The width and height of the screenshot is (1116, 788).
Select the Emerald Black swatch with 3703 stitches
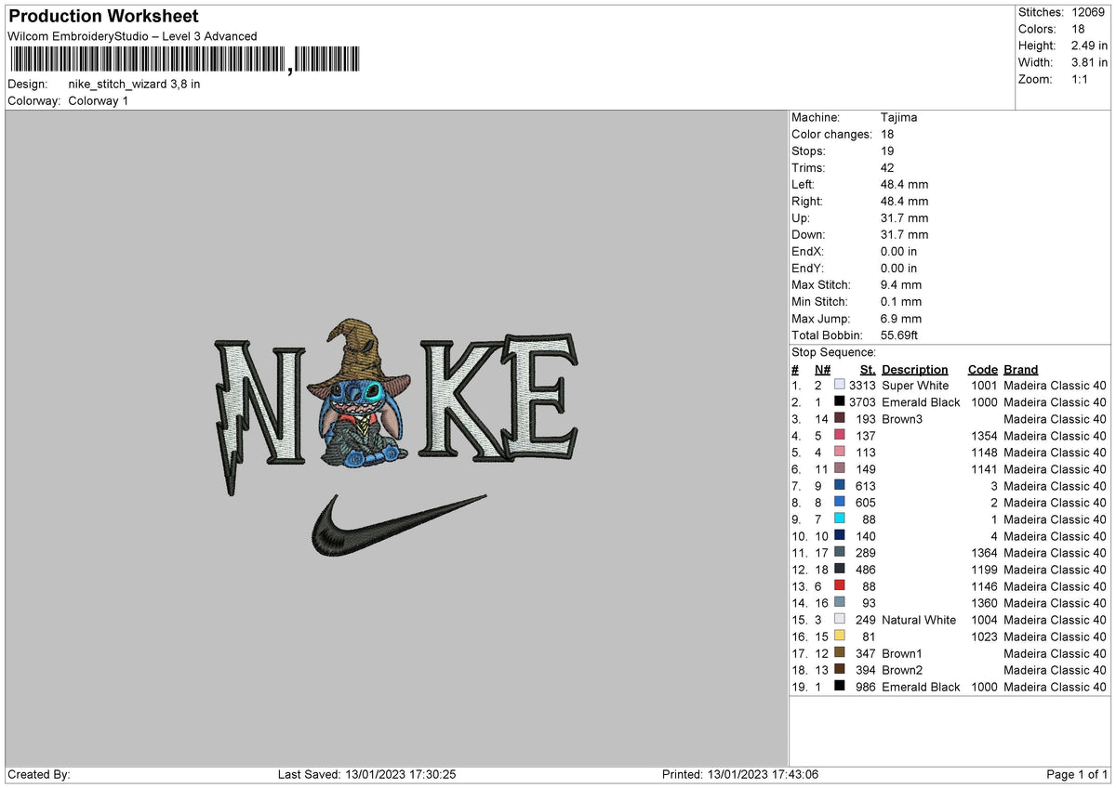click(x=840, y=401)
